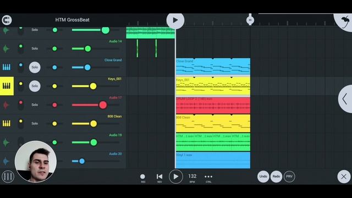Select the Close Grand piano keys icon
Screen dimensions: 352x198
[6, 67]
